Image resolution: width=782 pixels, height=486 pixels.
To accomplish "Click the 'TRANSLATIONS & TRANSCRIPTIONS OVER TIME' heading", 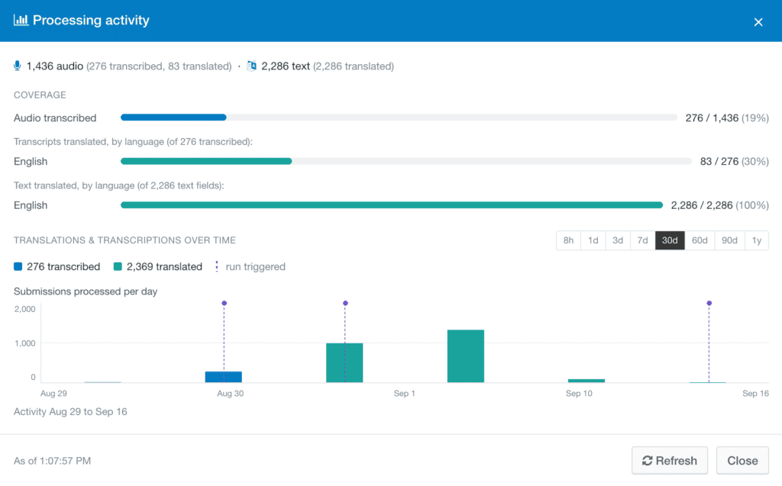I will tap(124, 240).
